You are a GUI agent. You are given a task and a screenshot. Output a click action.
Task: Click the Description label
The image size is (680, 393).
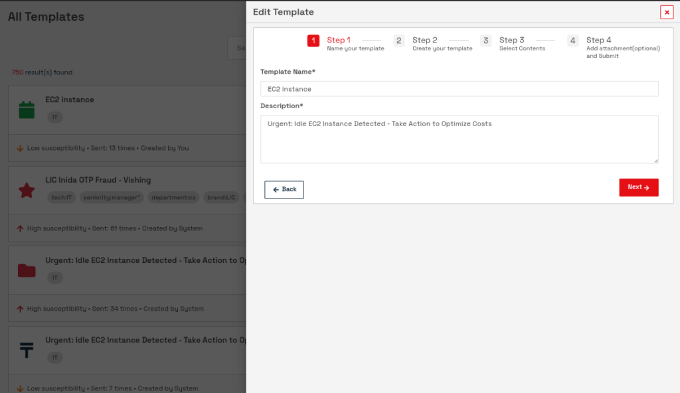pos(282,106)
